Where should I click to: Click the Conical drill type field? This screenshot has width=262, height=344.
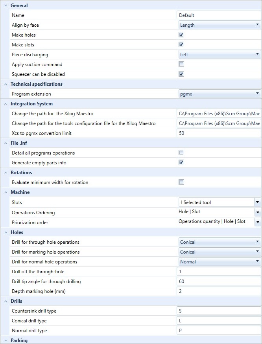[219, 321]
